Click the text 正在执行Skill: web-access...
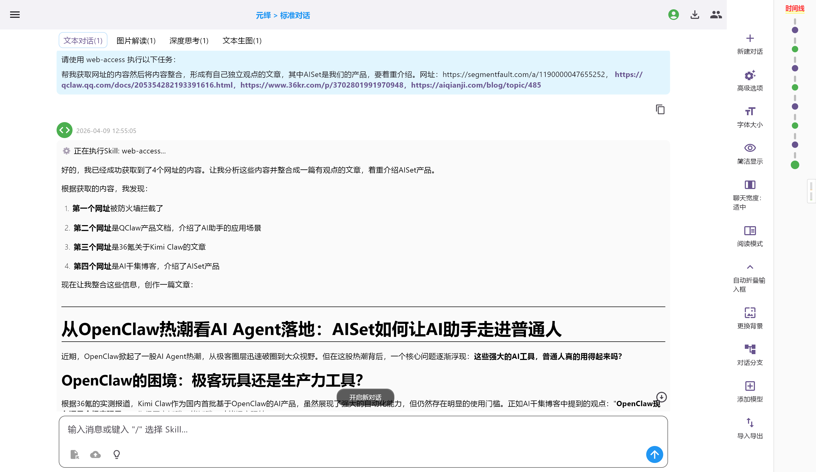Image resolution: width=816 pixels, height=472 pixels. click(x=120, y=151)
